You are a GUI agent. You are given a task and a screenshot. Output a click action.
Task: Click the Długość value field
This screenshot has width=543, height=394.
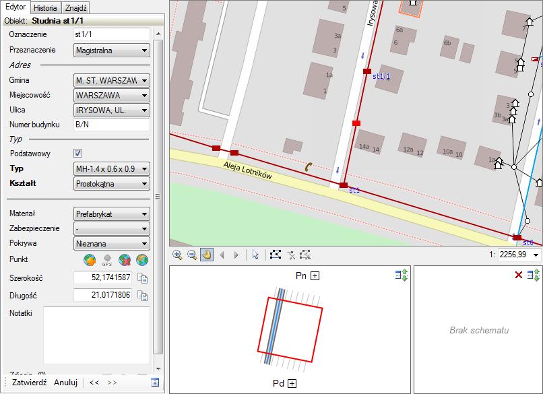[102, 295]
